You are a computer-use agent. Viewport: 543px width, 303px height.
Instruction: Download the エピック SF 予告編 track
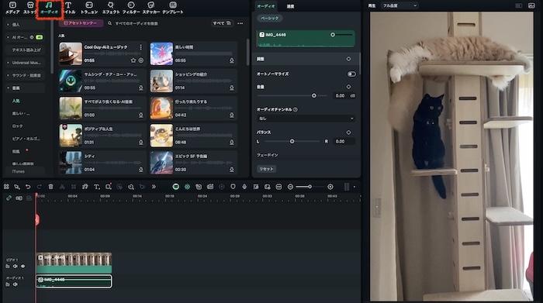(x=232, y=170)
